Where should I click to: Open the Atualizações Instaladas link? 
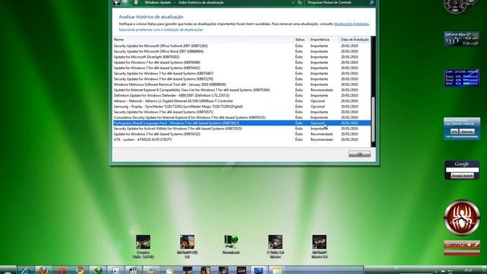tap(351, 24)
